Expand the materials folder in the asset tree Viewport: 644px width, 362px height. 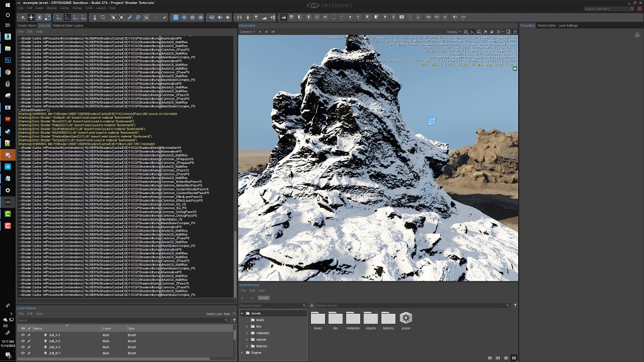247,333
